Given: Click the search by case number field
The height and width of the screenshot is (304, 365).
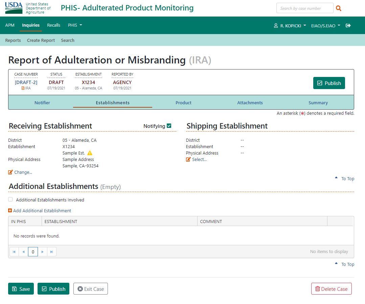Looking at the screenshot, I should [304, 8].
